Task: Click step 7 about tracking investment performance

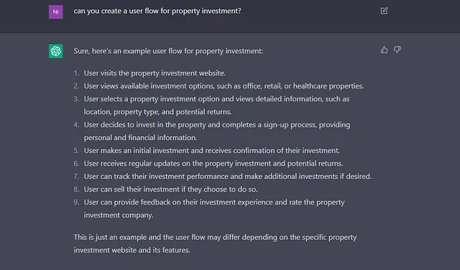Action: click(x=228, y=176)
